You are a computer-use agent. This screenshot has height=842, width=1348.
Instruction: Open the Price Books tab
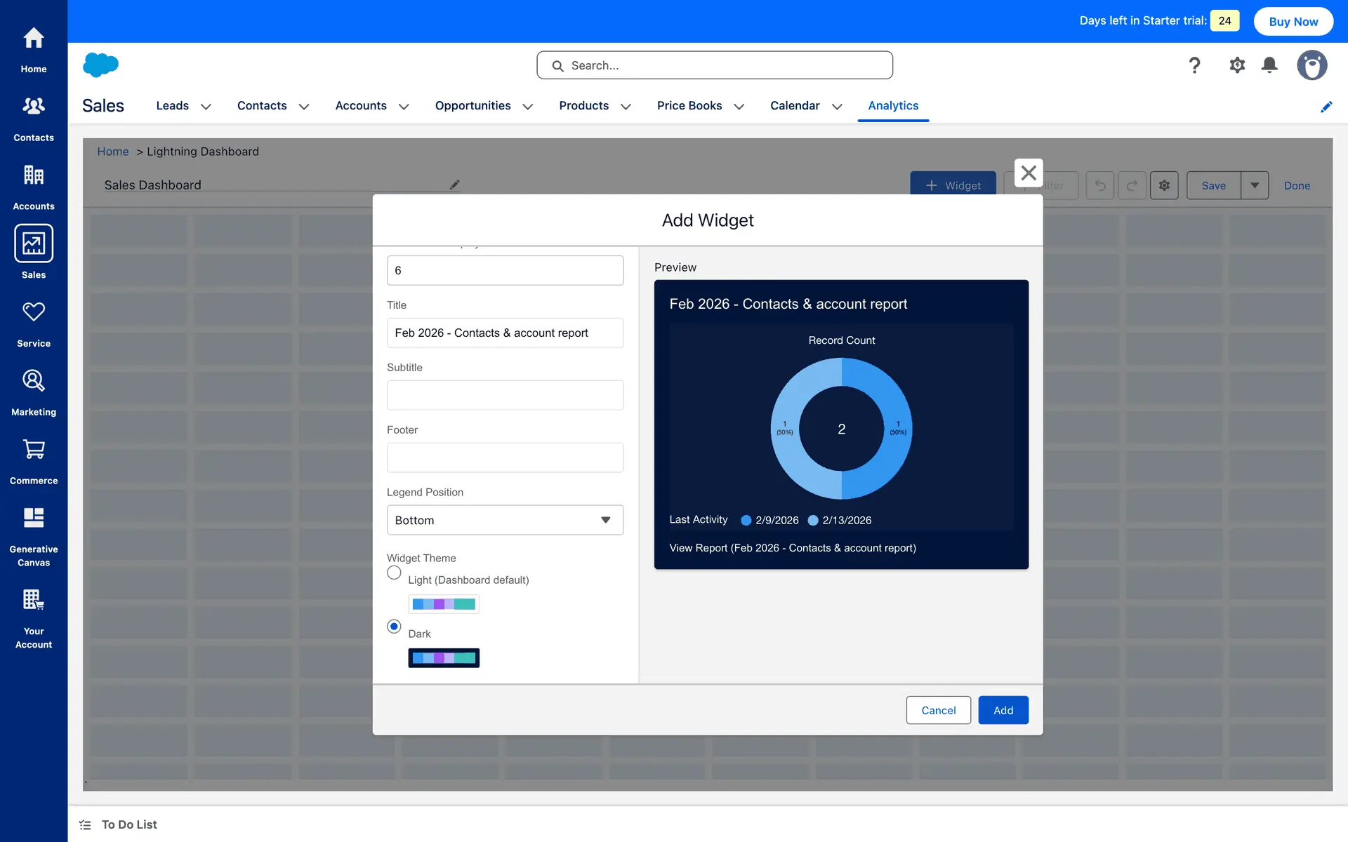point(689,105)
